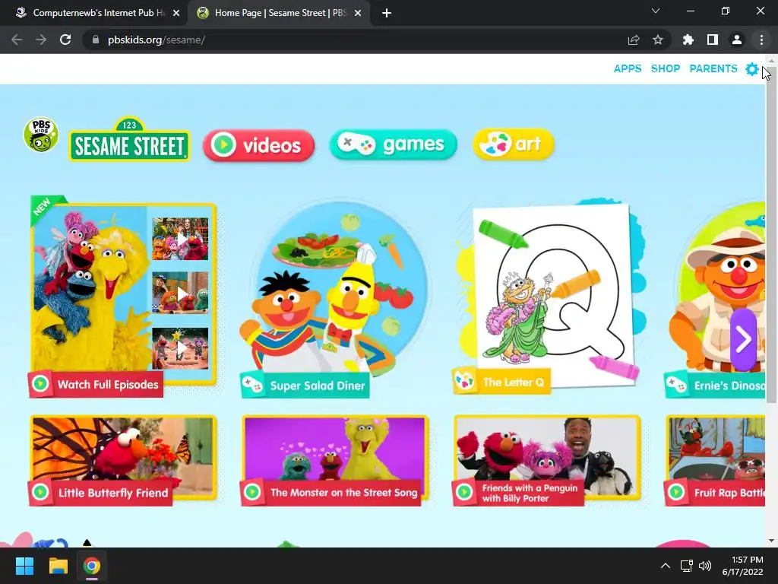778x584 pixels.
Task: Open the network status tray icon
Action: 687,566
